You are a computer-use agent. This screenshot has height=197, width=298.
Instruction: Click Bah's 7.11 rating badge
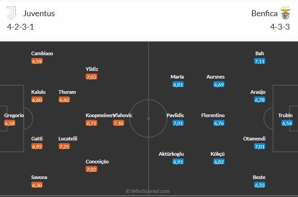(x=259, y=61)
